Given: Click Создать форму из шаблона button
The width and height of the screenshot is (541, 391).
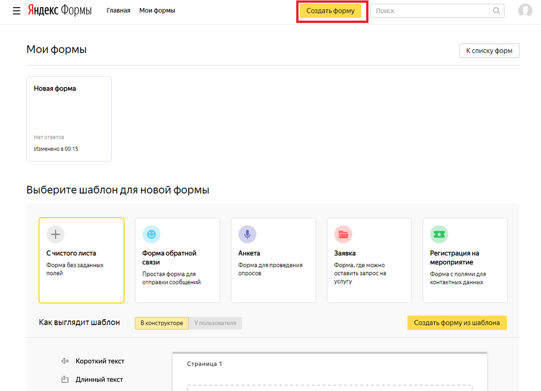Looking at the screenshot, I should [x=457, y=323].
